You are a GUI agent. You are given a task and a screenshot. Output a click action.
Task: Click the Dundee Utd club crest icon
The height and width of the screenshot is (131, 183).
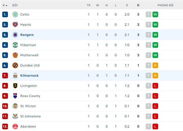(15, 65)
